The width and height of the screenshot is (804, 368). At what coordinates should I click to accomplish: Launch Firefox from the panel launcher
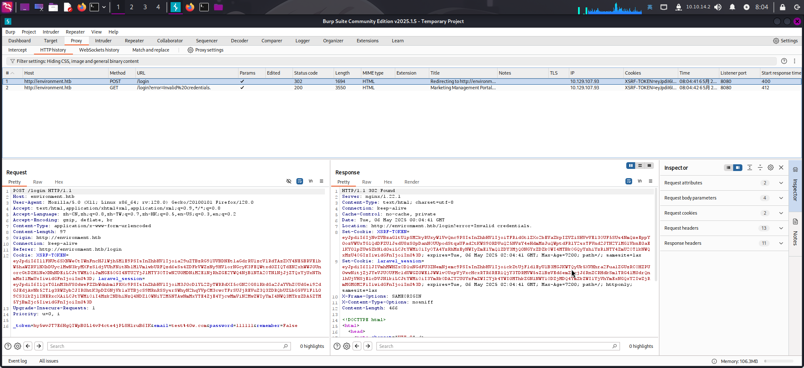pos(82,7)
